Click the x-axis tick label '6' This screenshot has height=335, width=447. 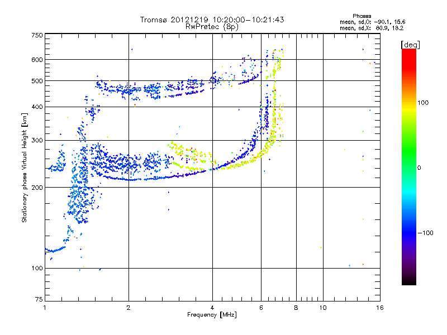pos(261,308)
